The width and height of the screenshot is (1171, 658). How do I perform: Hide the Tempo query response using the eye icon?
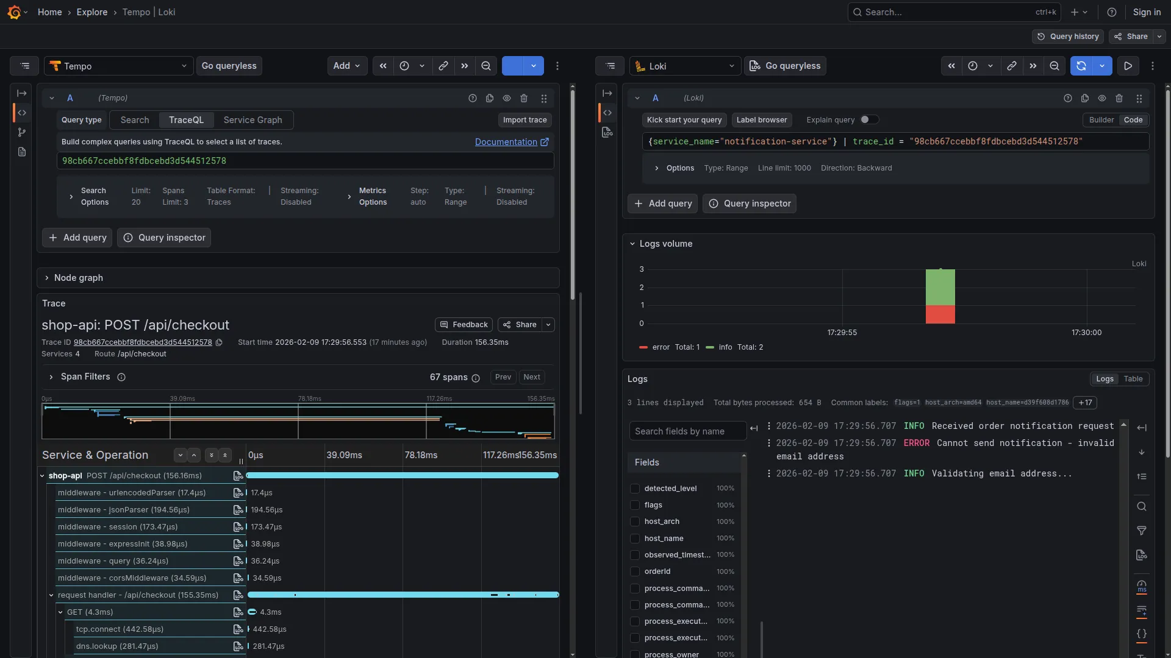(x=507, y=98)
